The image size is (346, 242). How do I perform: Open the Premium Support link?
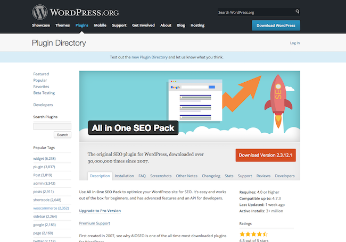[x=94, y=223]
